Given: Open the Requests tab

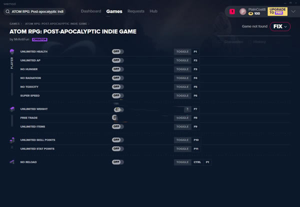Looking at the screenshot, I should (x=135, y=11).
